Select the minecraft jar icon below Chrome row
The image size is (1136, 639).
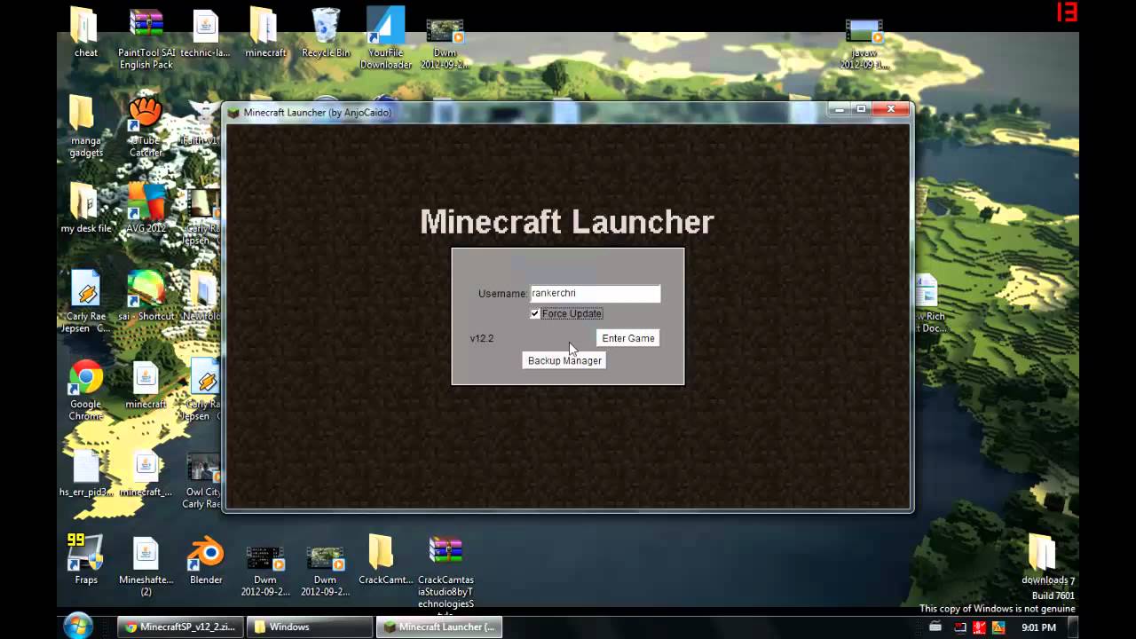coord(146,383)
